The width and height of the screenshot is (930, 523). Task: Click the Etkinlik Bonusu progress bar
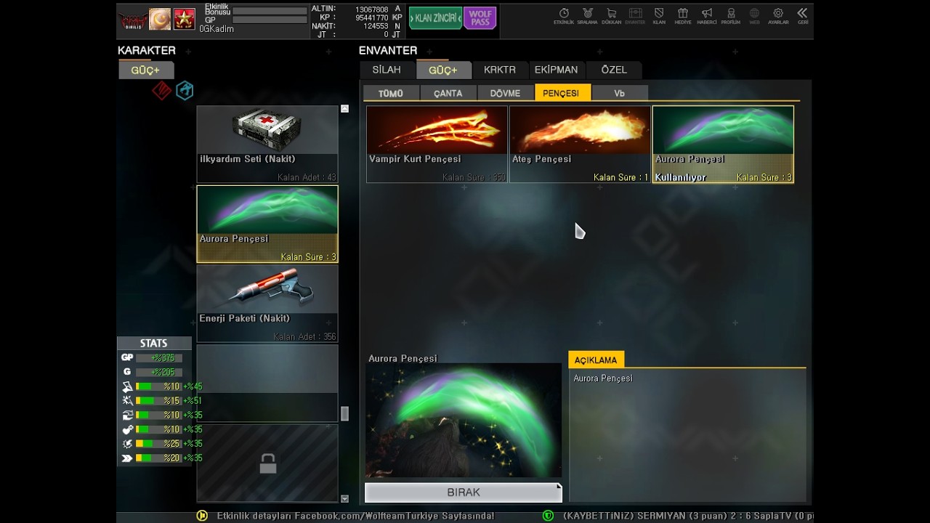(x=270, y=12)
